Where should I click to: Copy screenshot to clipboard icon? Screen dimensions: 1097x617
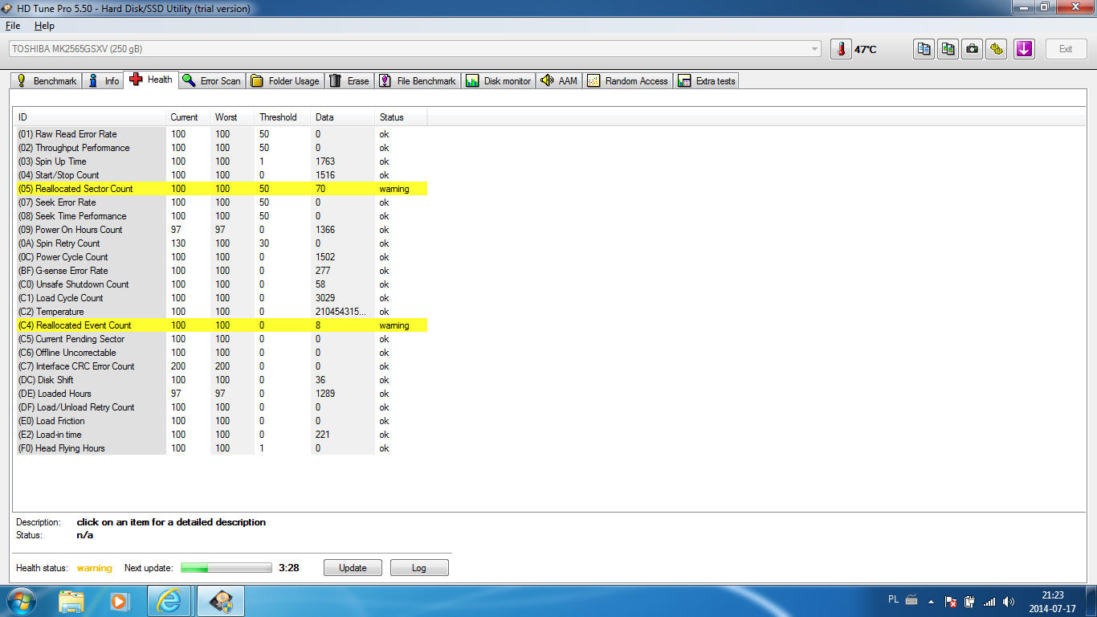pyautogui.click(x=948, y=49)
